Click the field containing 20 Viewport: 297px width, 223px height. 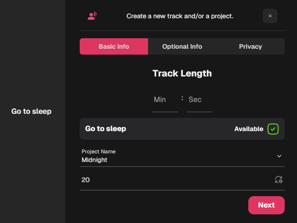(x=182, y=180)
